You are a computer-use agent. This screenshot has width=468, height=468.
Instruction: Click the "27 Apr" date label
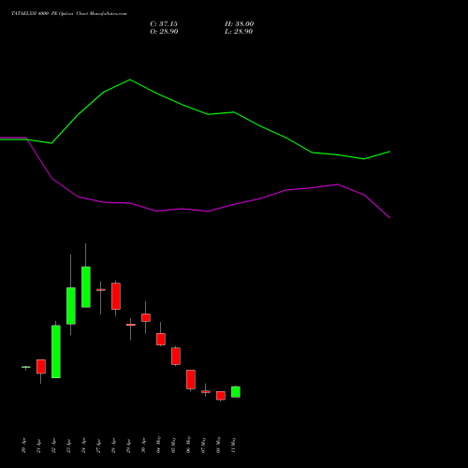99,446
